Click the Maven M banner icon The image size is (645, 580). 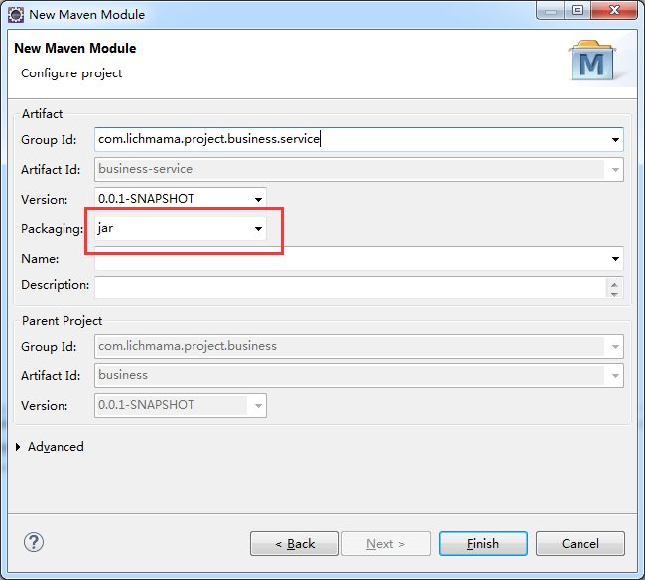click(592, 61)
